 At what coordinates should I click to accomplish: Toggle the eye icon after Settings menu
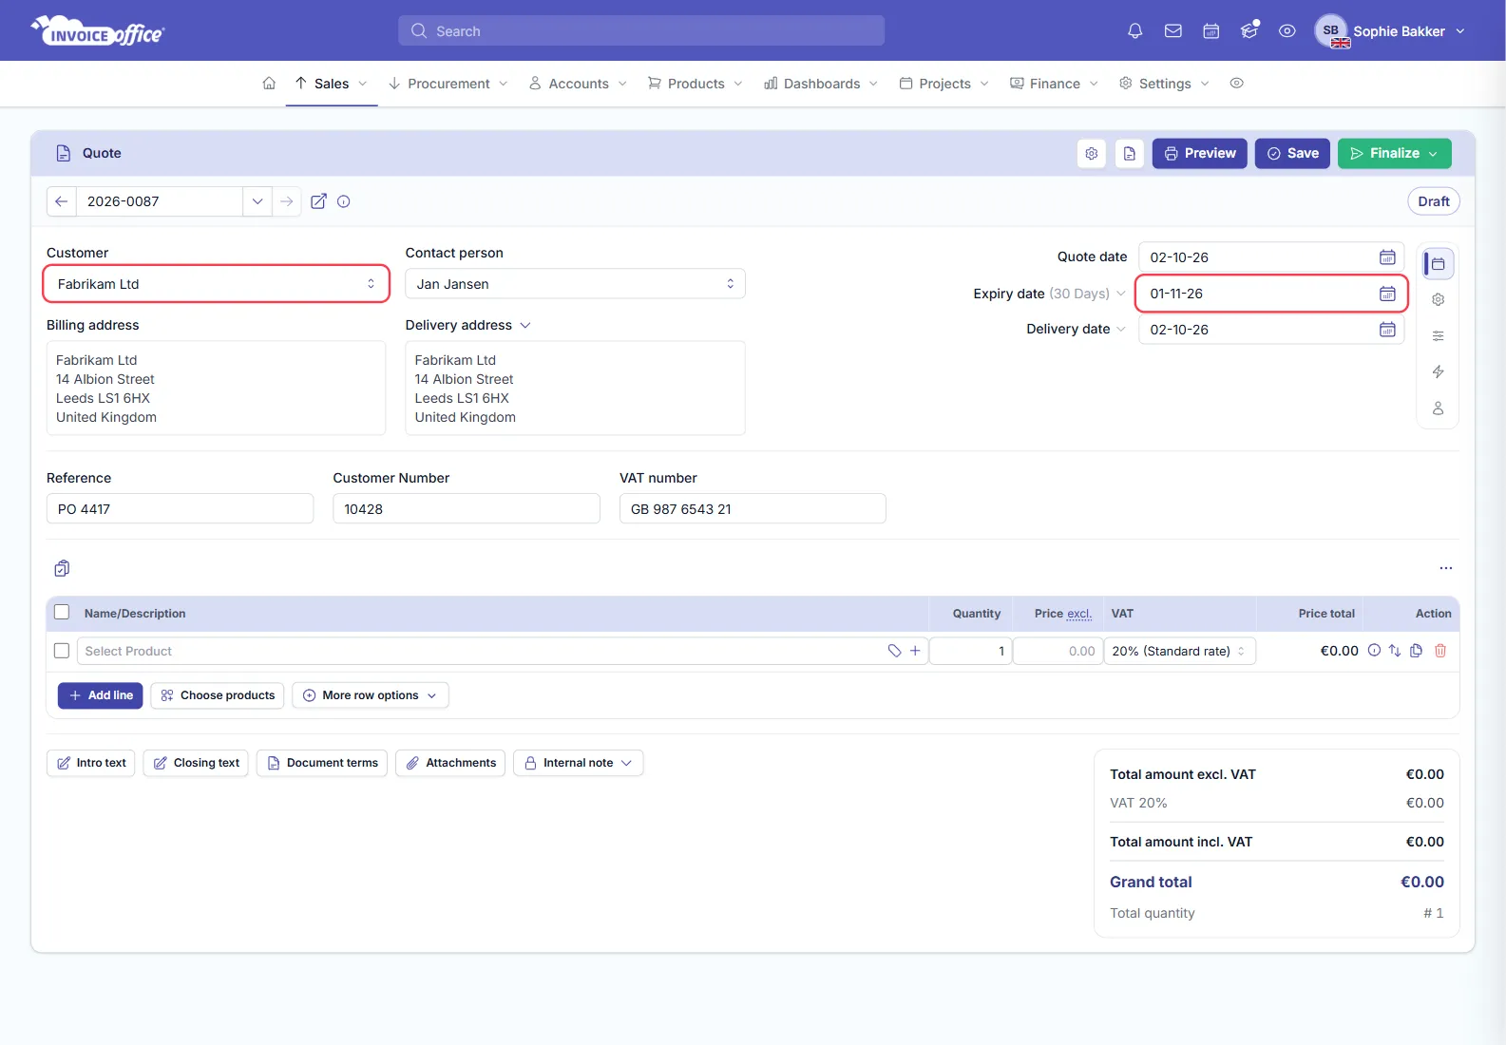point(1236,84)
